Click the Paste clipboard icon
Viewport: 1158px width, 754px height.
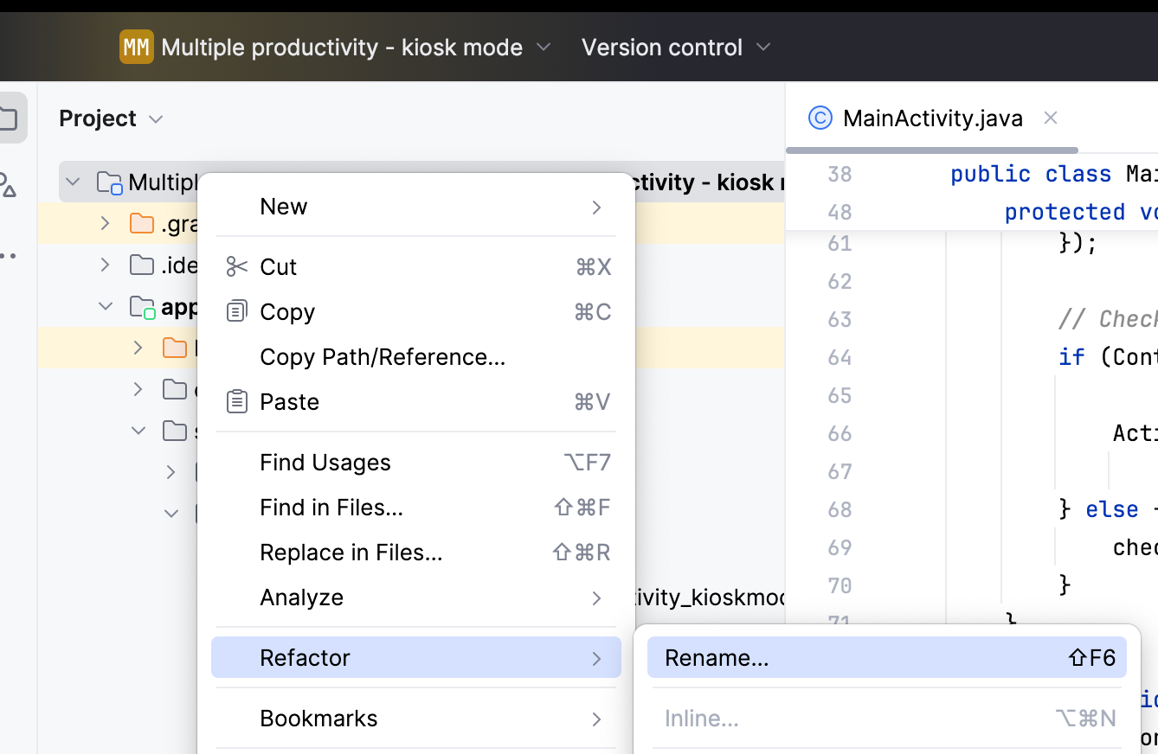236,401
